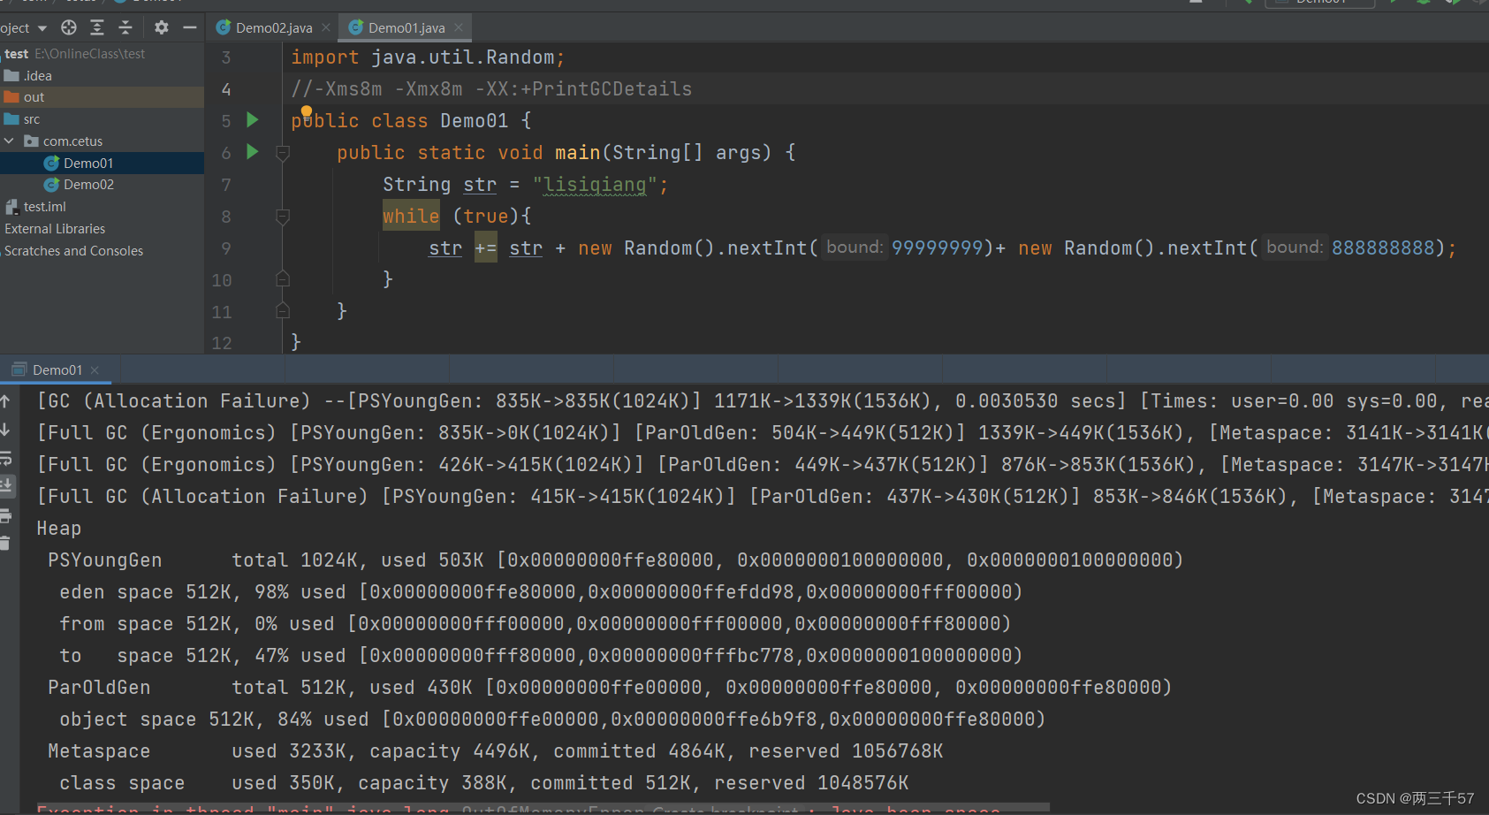Viewport: 1489px width, 815px height.
Task: Collapse the com.cetus package node
Action: [10, 141]
